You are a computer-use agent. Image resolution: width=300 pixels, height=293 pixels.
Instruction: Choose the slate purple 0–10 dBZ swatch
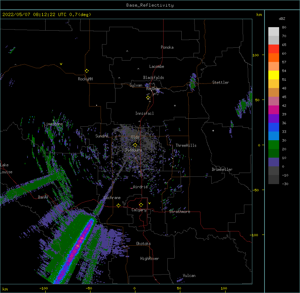[274, 162]
